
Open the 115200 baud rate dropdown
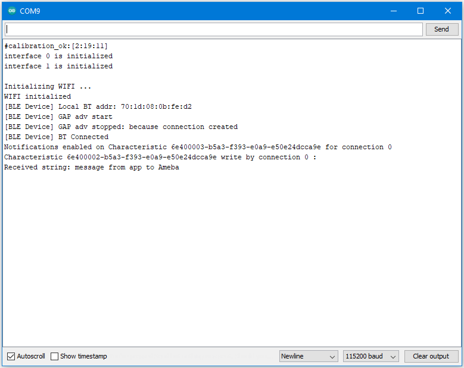coord(370,356)
